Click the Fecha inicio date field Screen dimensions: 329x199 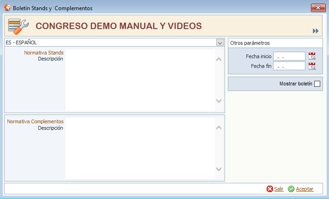pyautogui.click(x=289, y=56)
